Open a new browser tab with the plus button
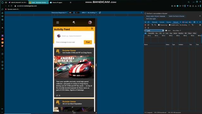 click(70, 3)
